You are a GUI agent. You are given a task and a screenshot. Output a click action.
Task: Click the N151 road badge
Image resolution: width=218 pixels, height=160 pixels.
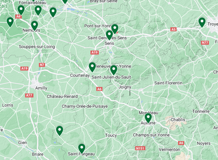[x=140, y=148]
